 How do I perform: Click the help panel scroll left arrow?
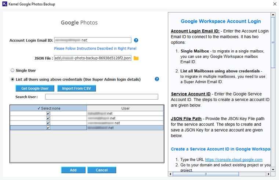pyautogui.click(x=170, y=174)
